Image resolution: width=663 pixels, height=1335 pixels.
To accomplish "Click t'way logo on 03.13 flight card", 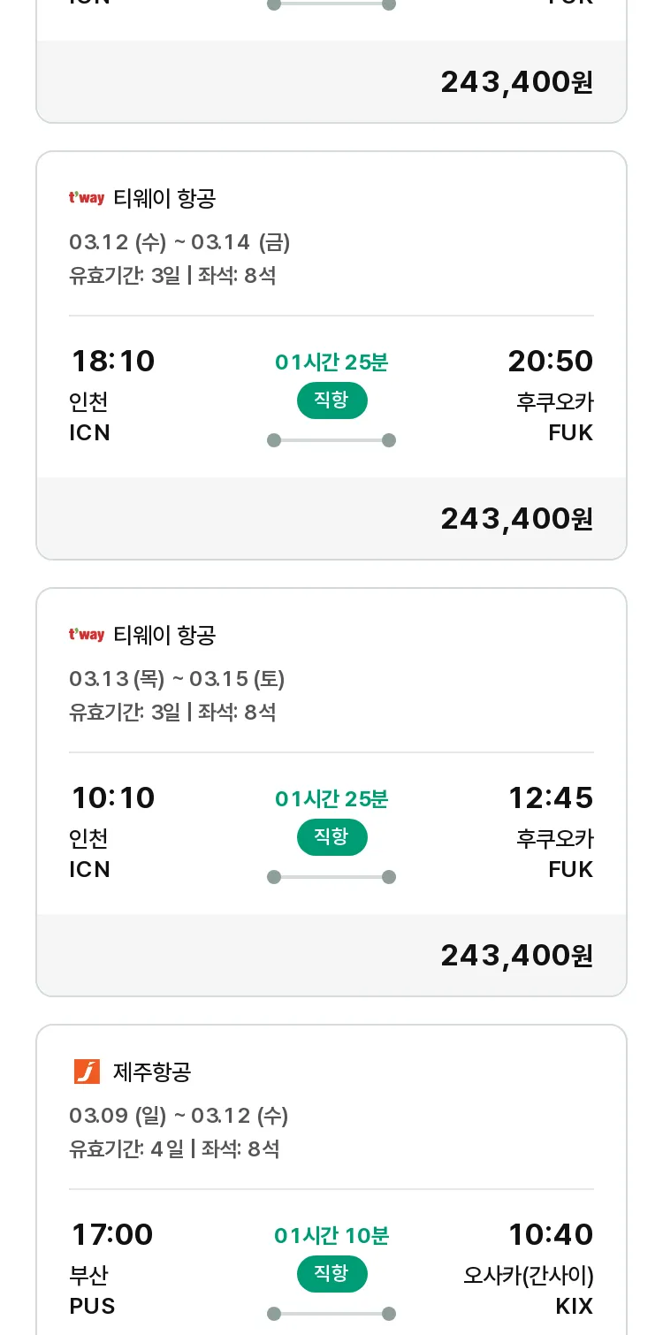I will pos(87,635).
